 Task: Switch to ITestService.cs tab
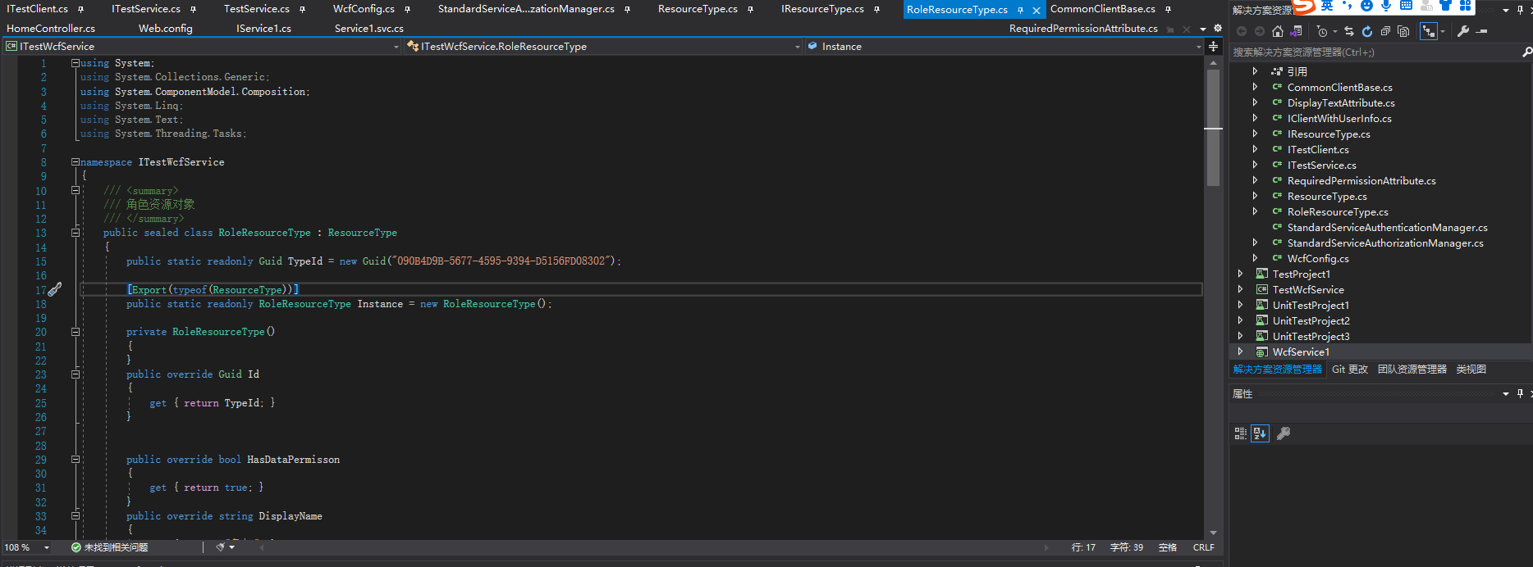tap(146, 9)
